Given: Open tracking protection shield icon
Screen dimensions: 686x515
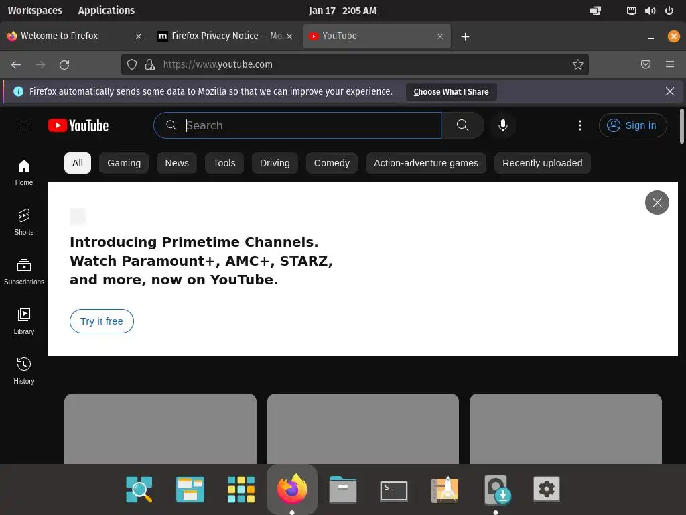Looking at the screenshot, I should 132,65.
